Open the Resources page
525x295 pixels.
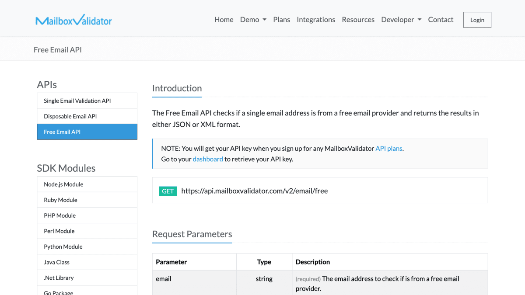[358, 20]
